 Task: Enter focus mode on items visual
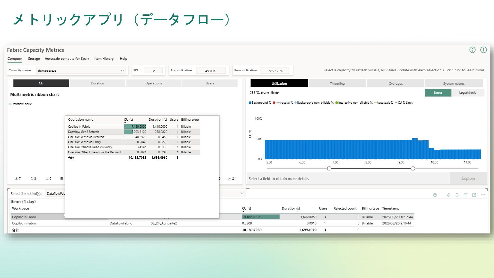pos(474,195)
